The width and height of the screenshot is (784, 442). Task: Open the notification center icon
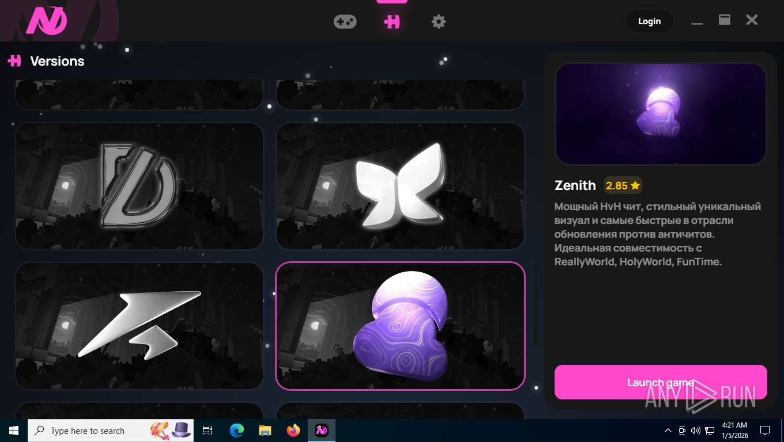[x=765, y=430]
